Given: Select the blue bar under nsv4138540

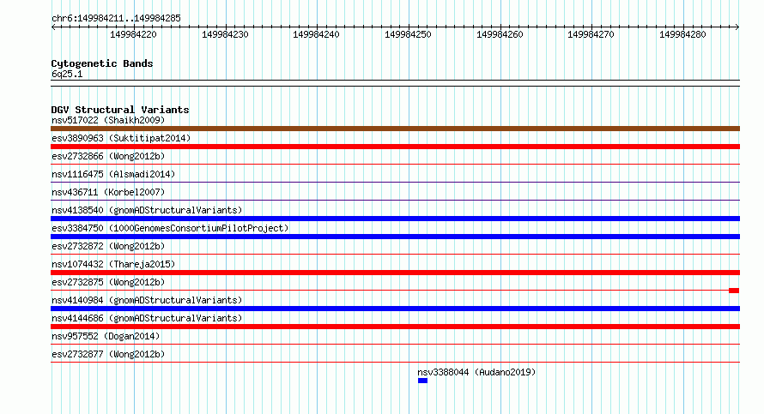Looking at the screenshot, I should 395,219.
